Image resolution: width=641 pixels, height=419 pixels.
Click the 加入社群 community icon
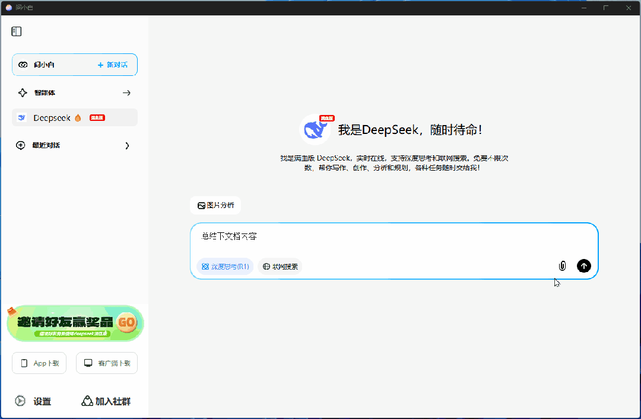point(87,401)
